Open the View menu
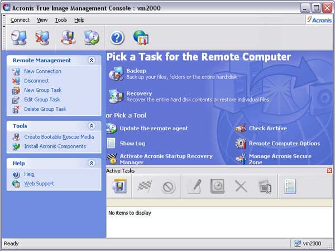The width and height of the screenshot is (335, 251). click(x=42, y=20)
